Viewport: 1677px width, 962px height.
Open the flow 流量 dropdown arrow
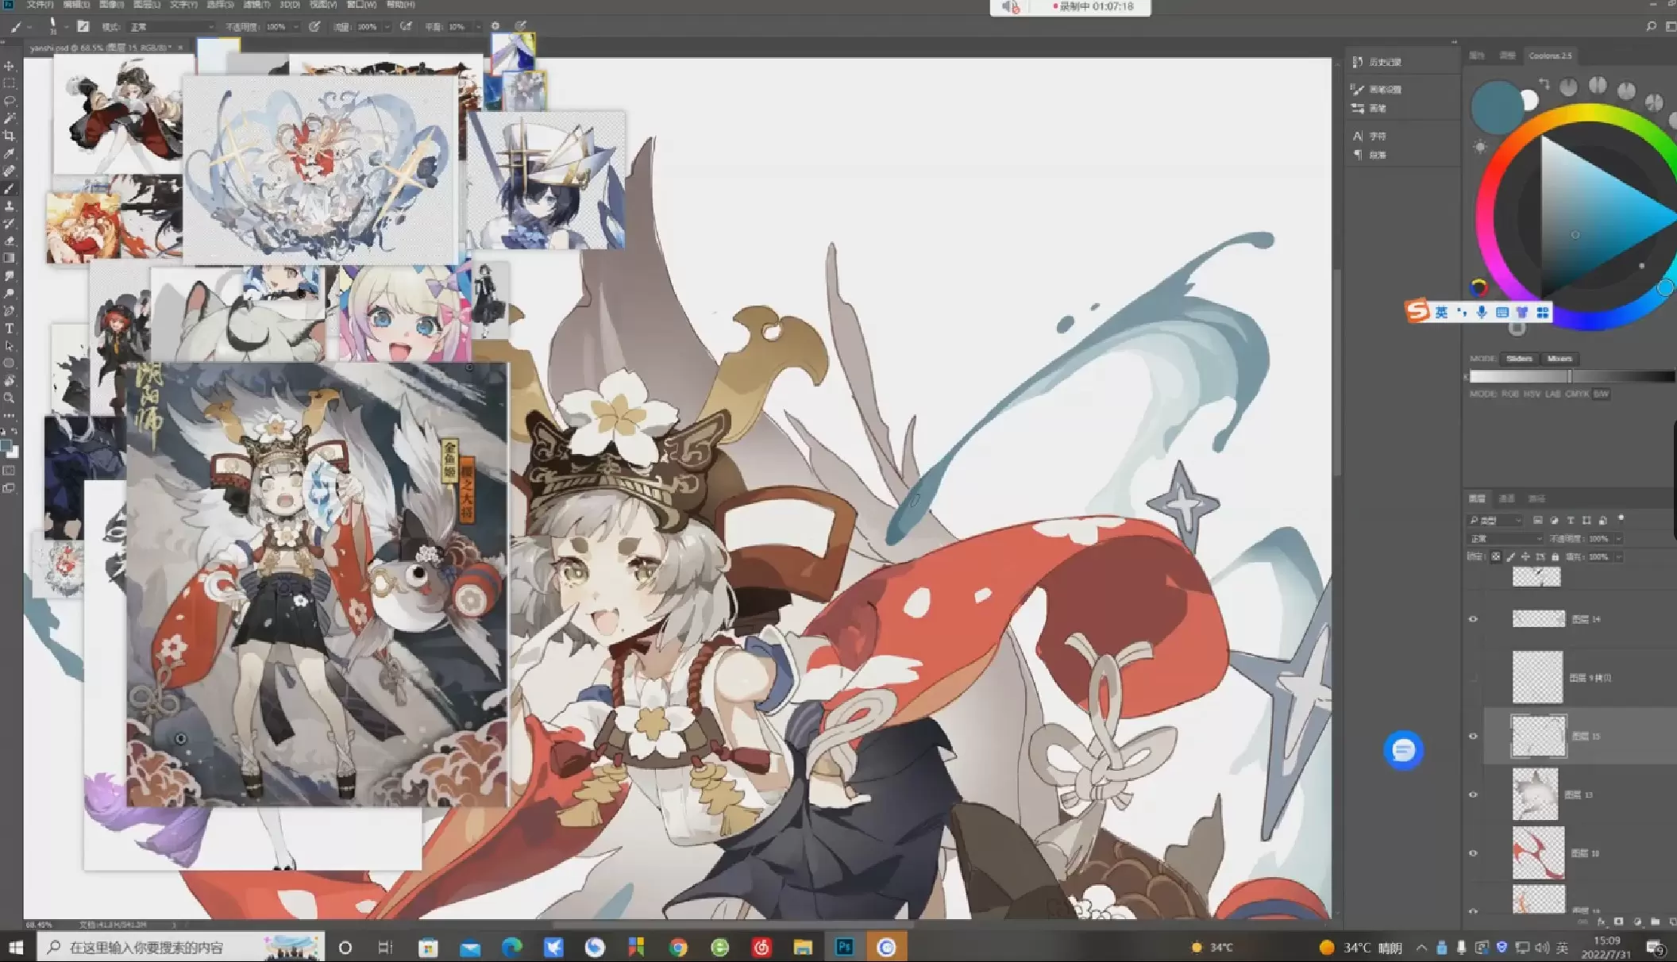[x=387, y=27]
